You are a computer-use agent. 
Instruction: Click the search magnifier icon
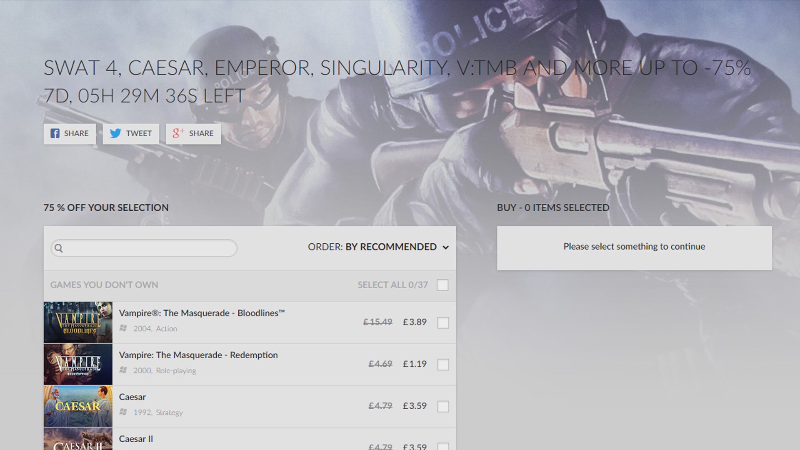[x=59, y=248]
